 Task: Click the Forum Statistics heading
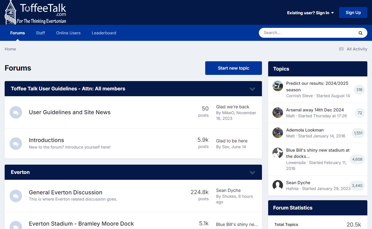click(x=293, y=208)
